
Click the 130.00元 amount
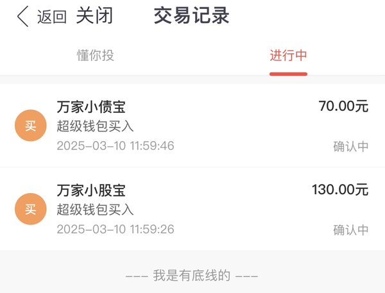(x=340, y=190)
